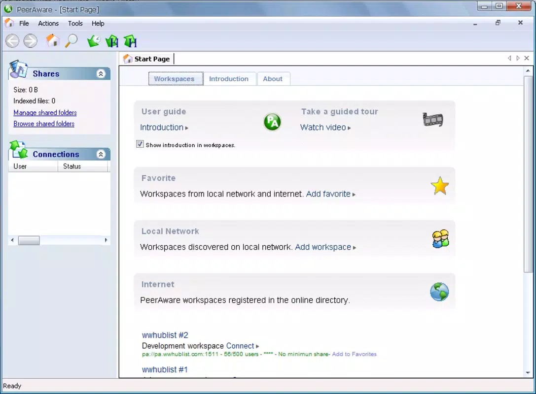Collapse the Connections panel
Viewport: 536px width, 394px height.
coord(101,154)
